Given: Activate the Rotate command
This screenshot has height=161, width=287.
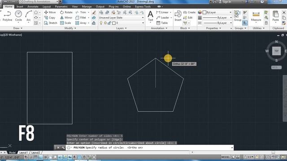Looking at the screenshot, I should pos(66,12).
